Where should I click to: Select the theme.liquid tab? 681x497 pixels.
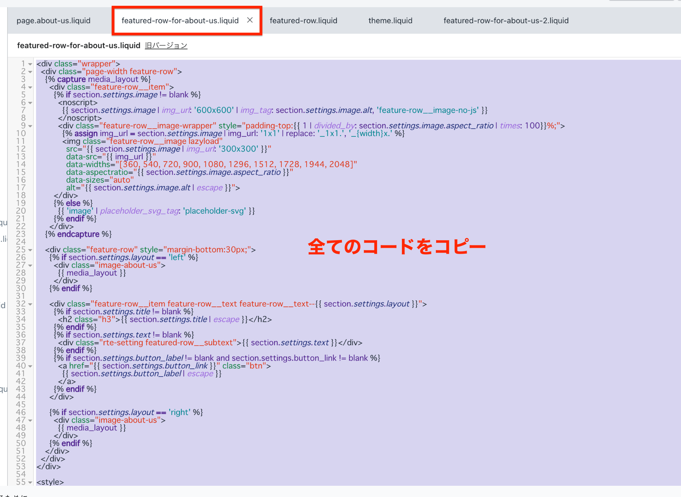pyautogui.click(x=390, y=21)
